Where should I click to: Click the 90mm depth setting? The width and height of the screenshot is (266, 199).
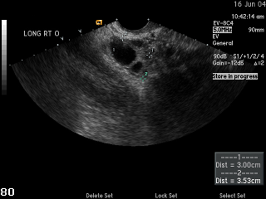256,30
